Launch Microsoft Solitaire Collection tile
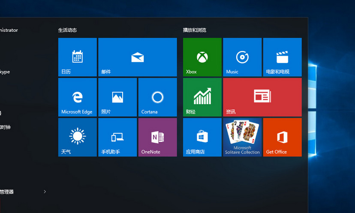This screenshot has height=213, width=355. [x=242, y=137]
